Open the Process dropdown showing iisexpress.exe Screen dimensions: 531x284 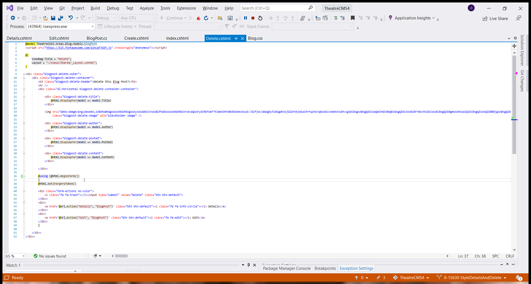(x=92, y=26)
